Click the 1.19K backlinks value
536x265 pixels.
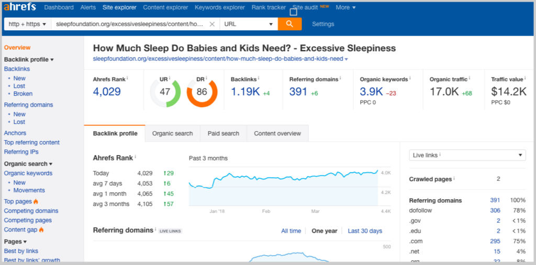(245, 91)
